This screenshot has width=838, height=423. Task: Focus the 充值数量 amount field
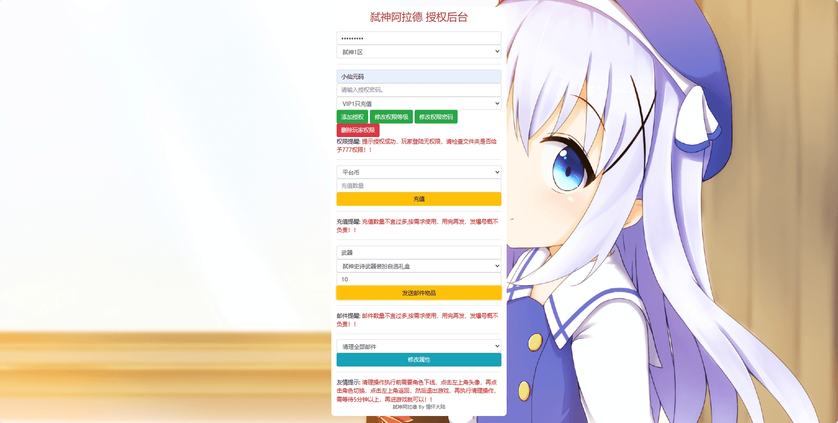419,186
